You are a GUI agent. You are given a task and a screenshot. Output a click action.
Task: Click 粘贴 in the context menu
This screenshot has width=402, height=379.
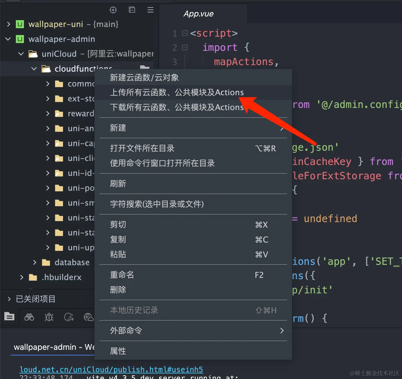coord(193,254)
